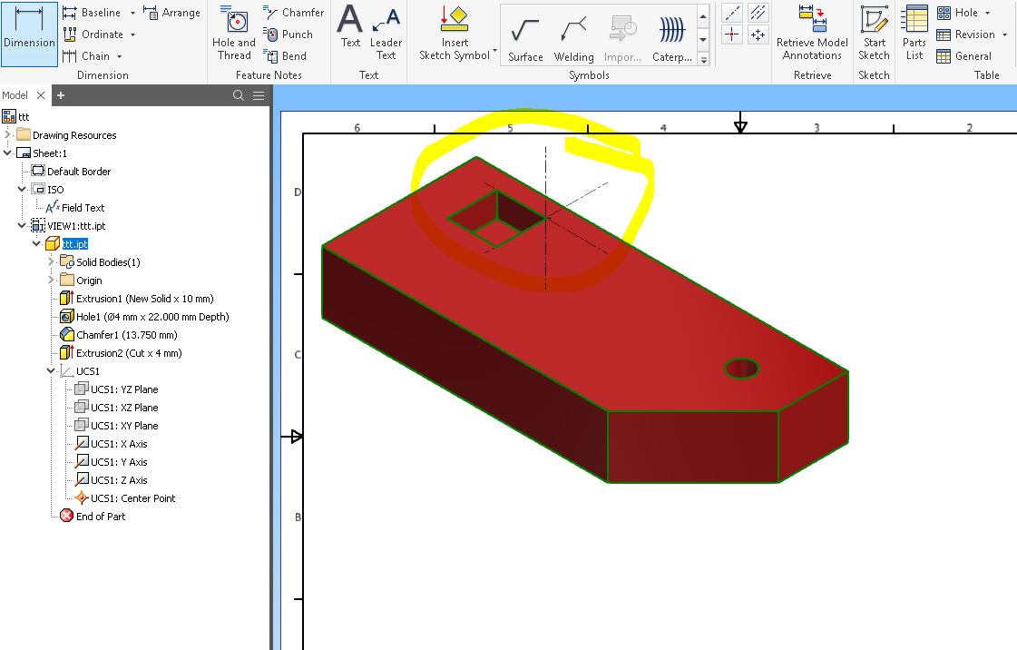Open the Baseline dropdown arrow
Screen dimensions: 1017x650
(133, 13)
